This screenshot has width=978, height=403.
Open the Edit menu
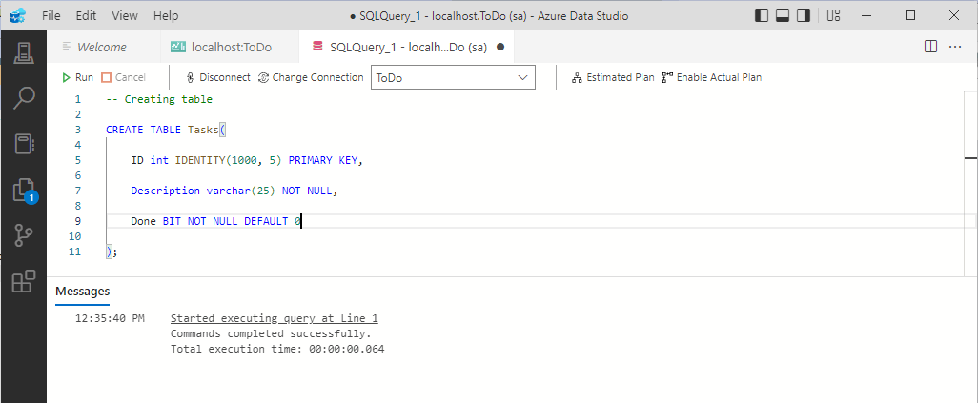click(x=86, y=15)
